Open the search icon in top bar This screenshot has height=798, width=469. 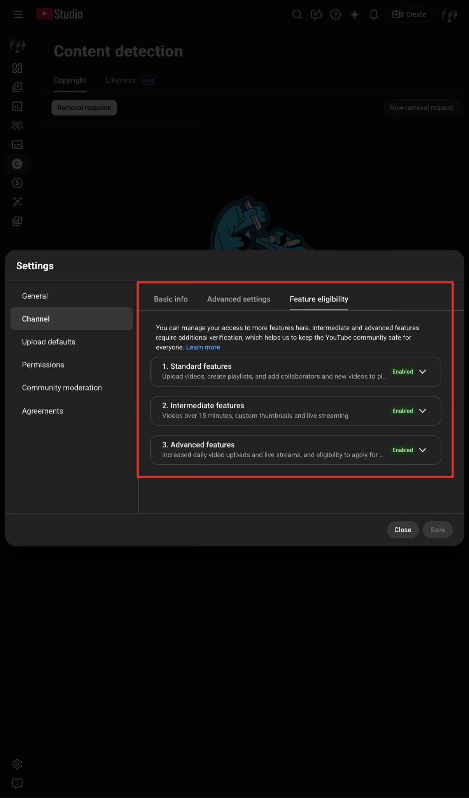[297, 15]
